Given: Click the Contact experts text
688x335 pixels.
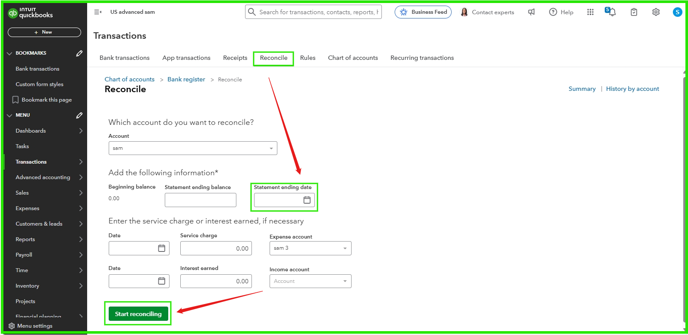Looking at the screenshot, I should pyautogui.click(x=493, y=12).
